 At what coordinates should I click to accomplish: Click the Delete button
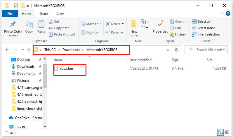(x=113, y=24)
